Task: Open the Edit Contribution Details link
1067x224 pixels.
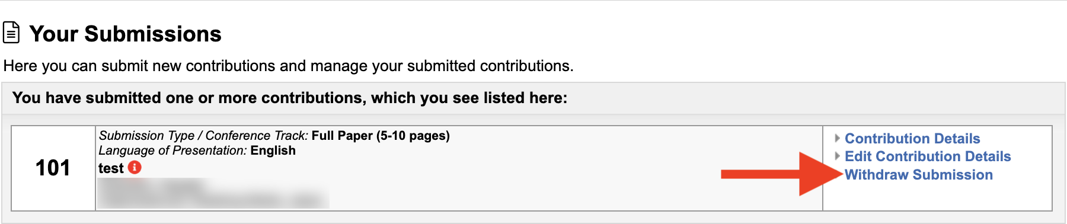Action: click(x=928, y=156)
